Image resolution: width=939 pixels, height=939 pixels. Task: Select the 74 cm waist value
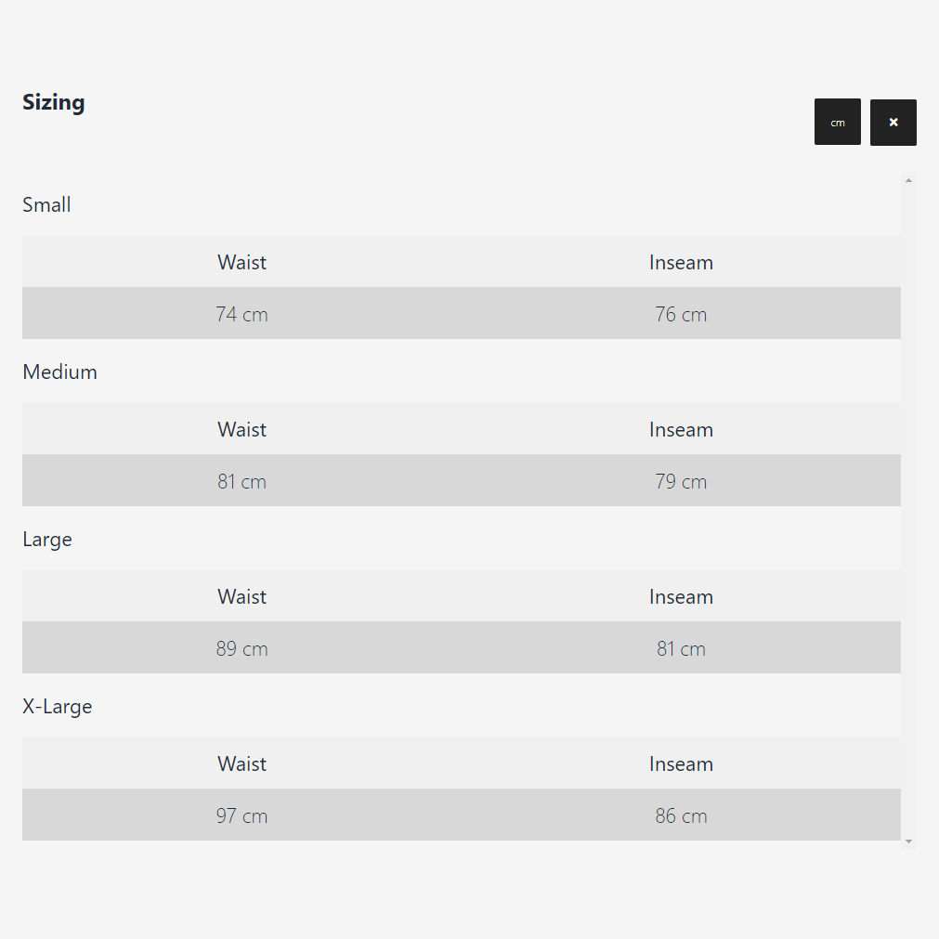pyautogui.click(x=241, y=315)
